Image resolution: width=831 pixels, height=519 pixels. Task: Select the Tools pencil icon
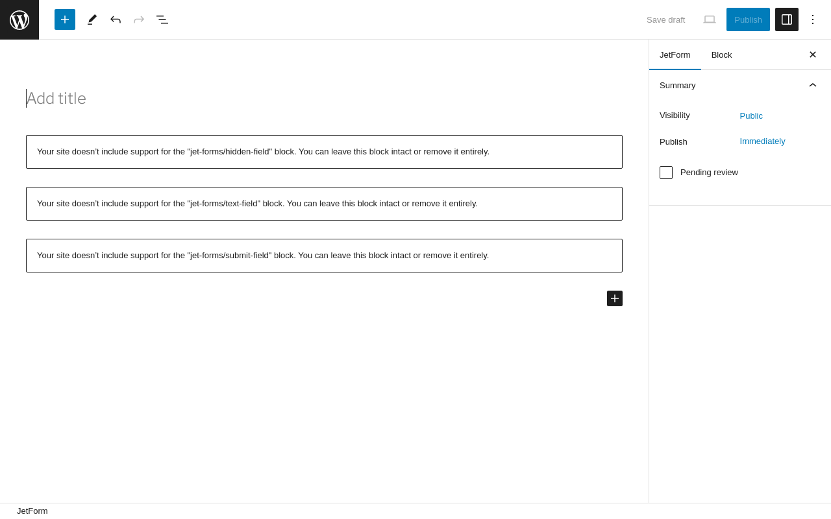click(x=92, y=19)
